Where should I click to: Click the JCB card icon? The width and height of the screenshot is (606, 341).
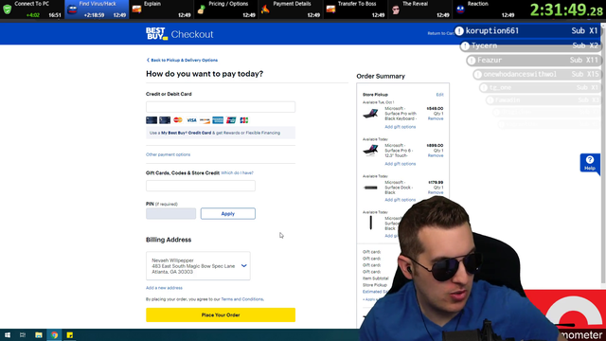pos(244,120)
